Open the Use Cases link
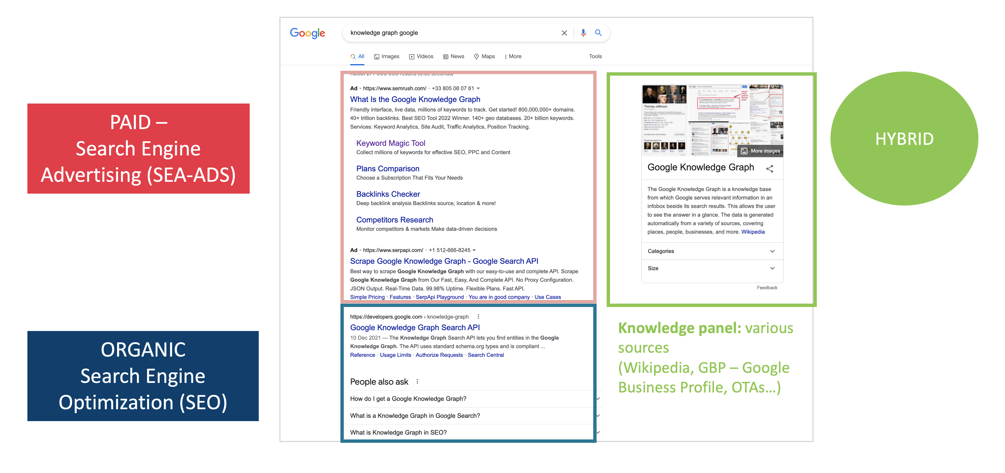This screenshot has width=1005, height=473. pyautogui.click(x=548, y=297)
